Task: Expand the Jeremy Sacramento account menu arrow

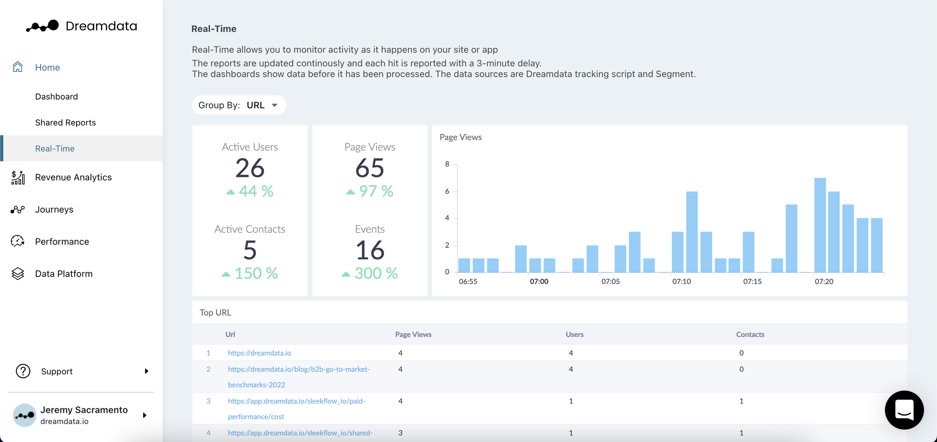Action: coord(145,415)
